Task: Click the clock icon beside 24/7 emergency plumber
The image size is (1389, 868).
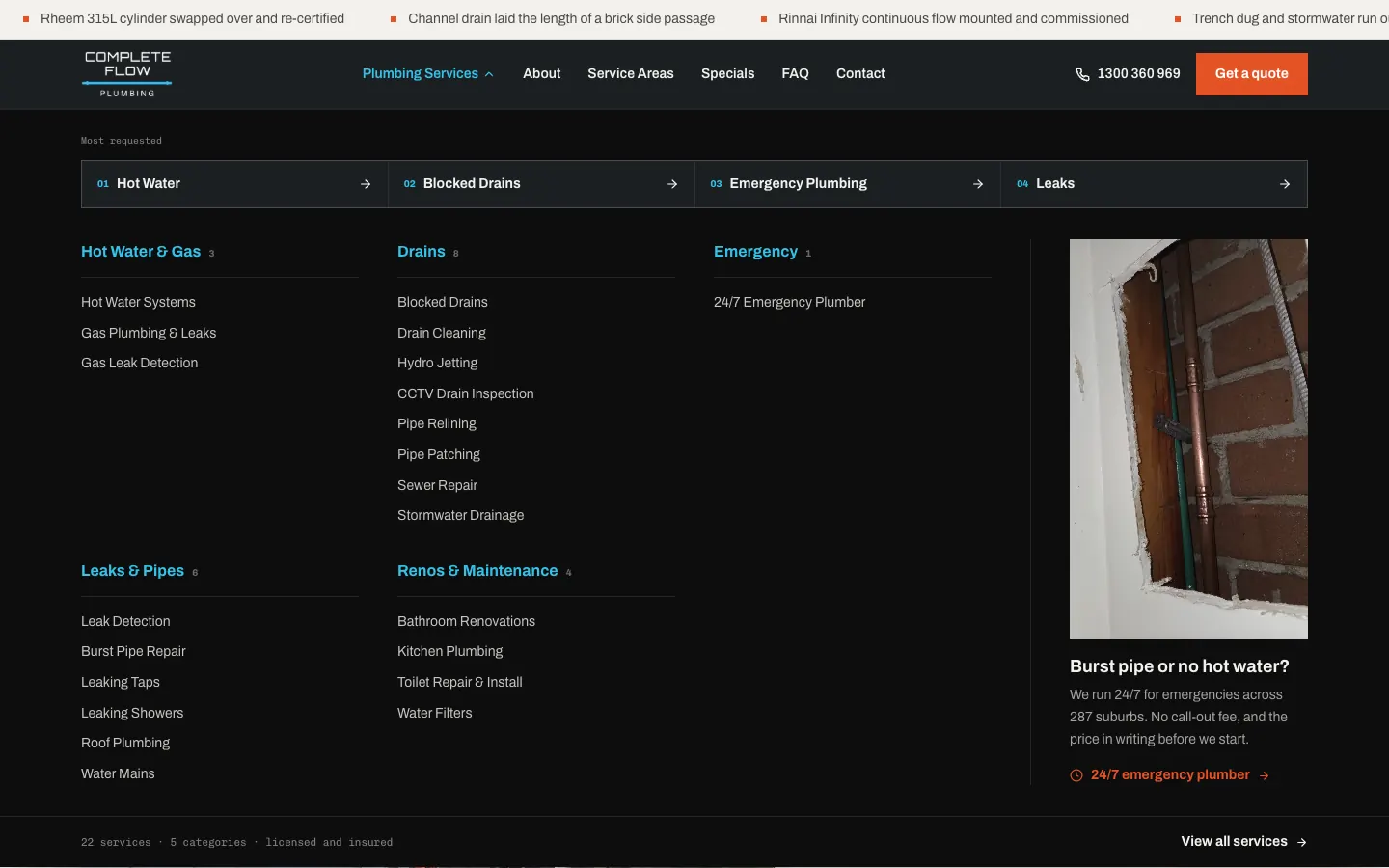Action: point(1076,775)
